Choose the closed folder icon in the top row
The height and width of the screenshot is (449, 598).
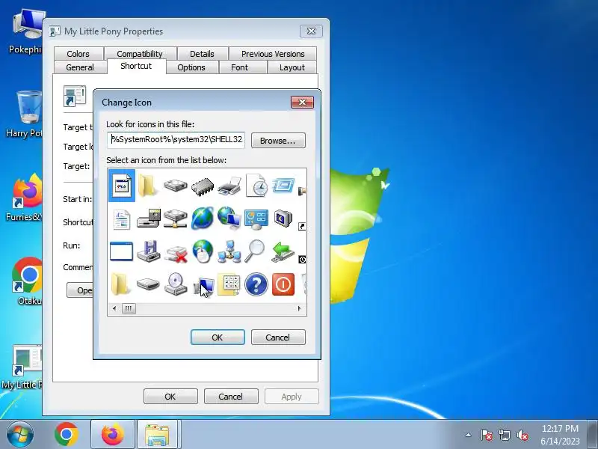[x=148, y=186]
